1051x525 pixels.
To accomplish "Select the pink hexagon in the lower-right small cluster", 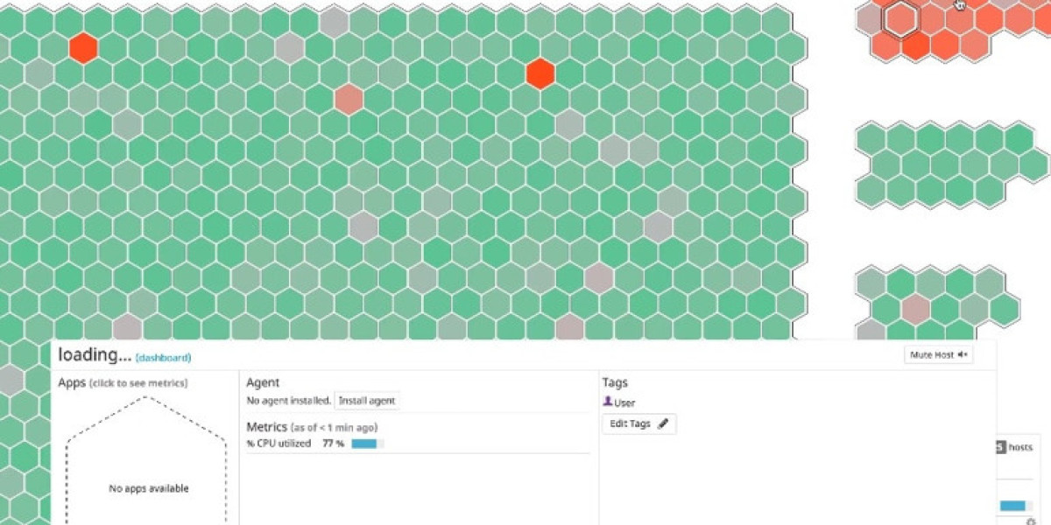I will click(915, 308).
